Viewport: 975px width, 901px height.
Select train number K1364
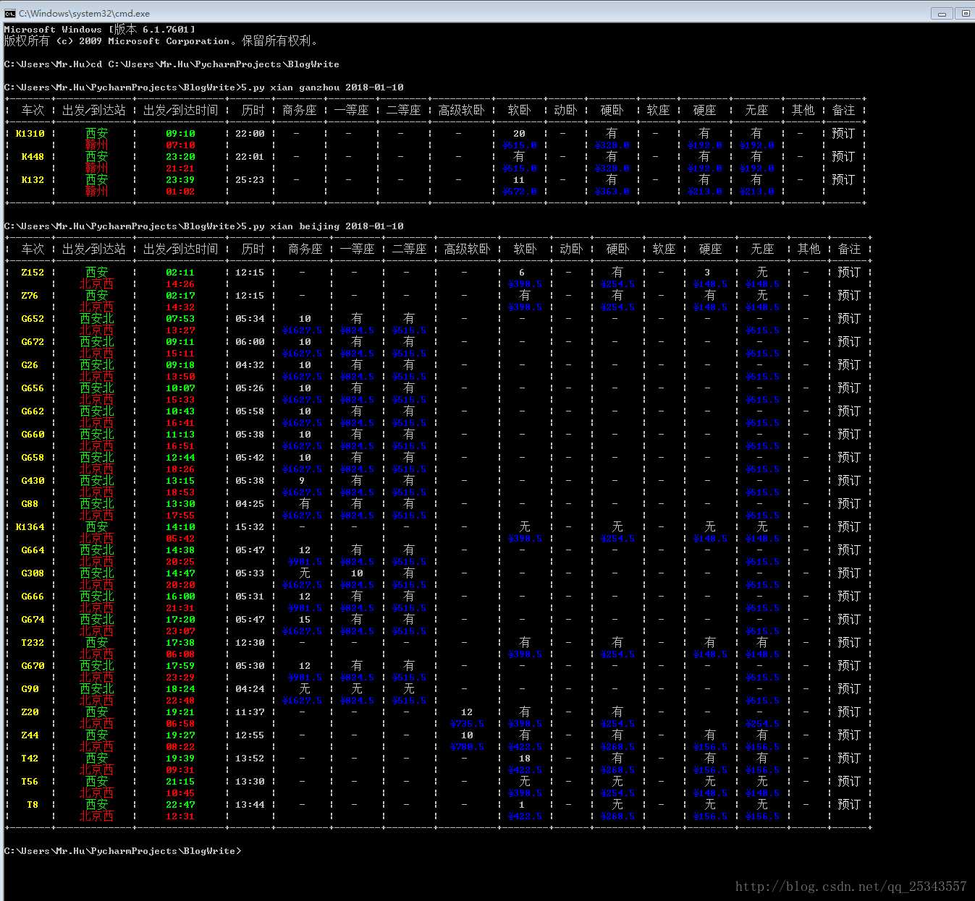click(30, 527)
